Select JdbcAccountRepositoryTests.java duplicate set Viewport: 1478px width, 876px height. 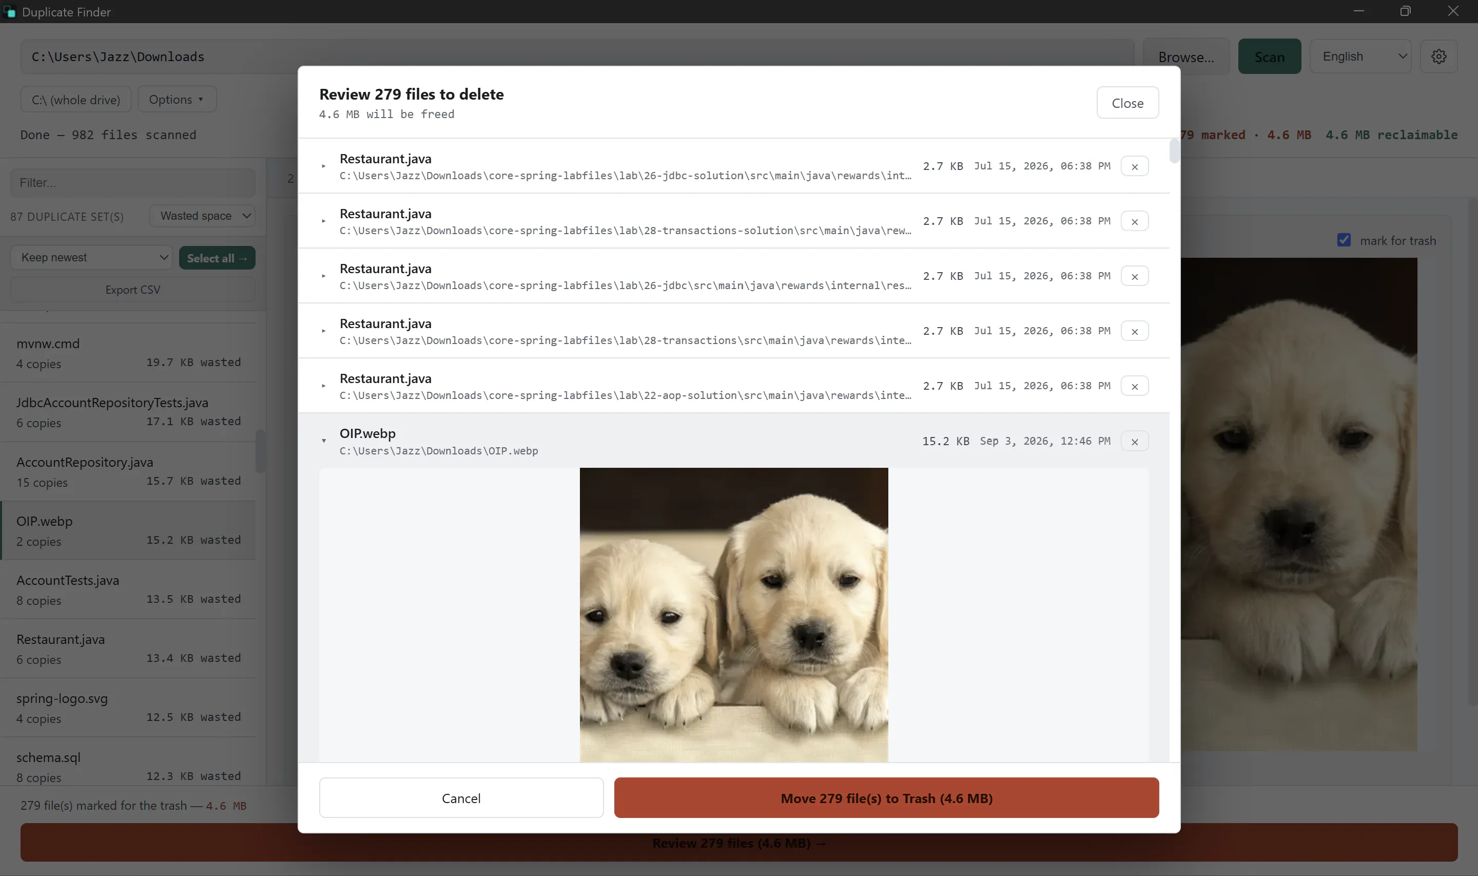point(128,412)
